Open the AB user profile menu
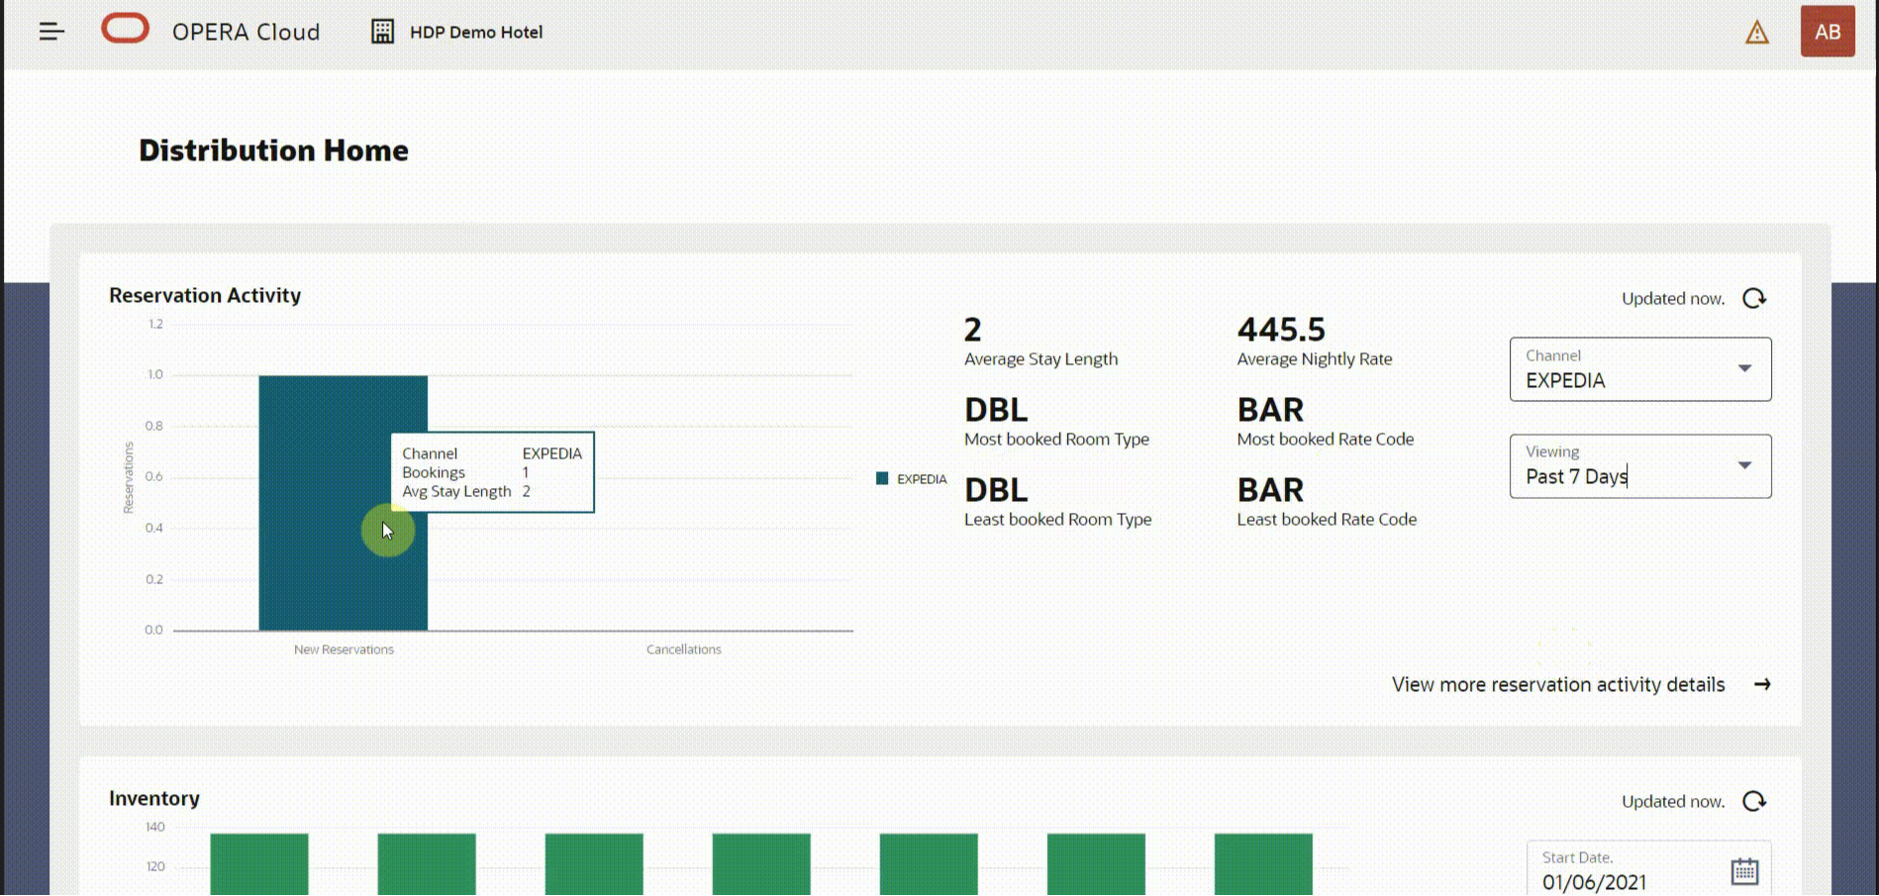Screen dimensions: 1879x896 (1828, 31)
